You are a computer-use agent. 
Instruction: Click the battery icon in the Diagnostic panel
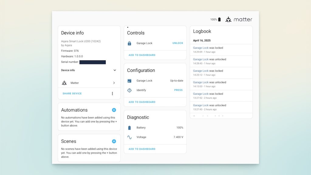[x=129, y=128]
